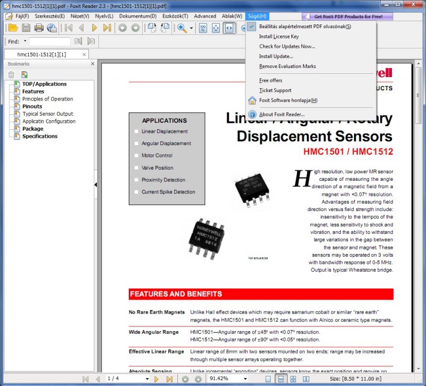The height and width of the screenshot is (386, 426).
Task: Open the Nyelv(L) menu
Action: coord(104,16)
